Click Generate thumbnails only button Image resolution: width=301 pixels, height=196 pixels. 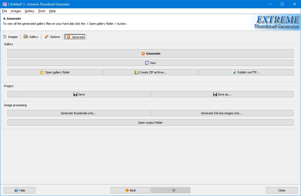79,113
